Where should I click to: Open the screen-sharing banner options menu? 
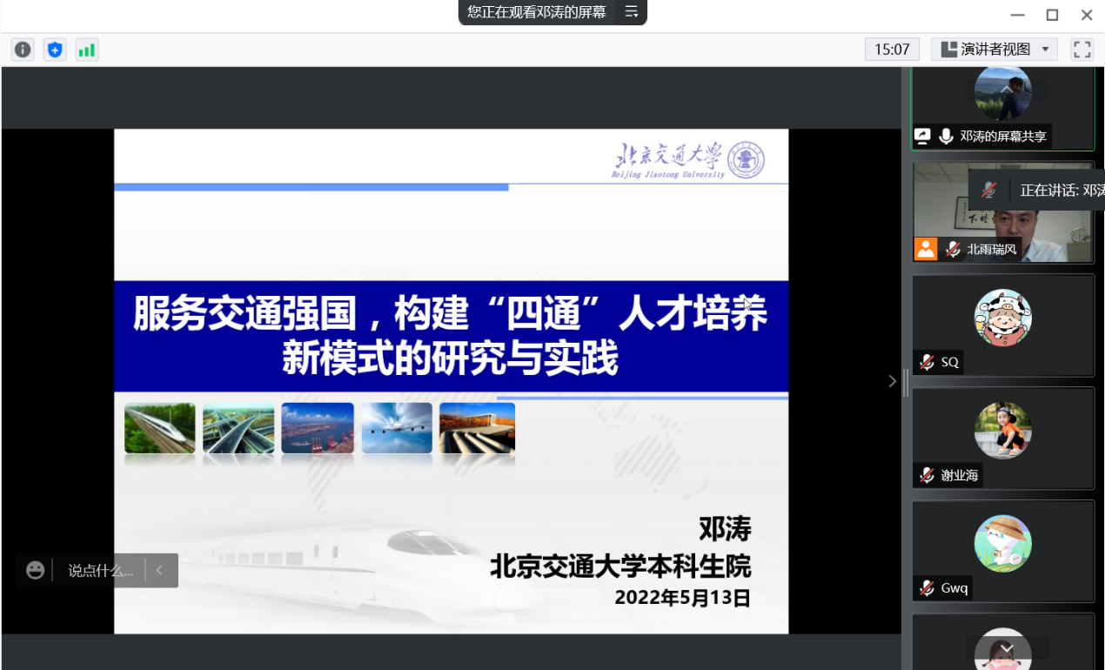pos(632,12)
